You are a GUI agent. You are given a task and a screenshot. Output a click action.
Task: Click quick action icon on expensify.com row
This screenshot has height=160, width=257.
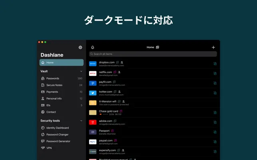tap(215, 152)
